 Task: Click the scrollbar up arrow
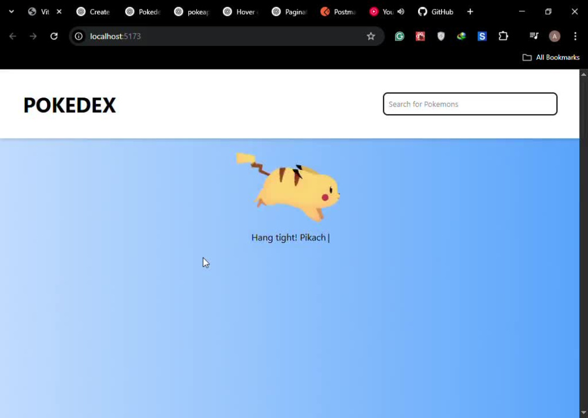583,74
